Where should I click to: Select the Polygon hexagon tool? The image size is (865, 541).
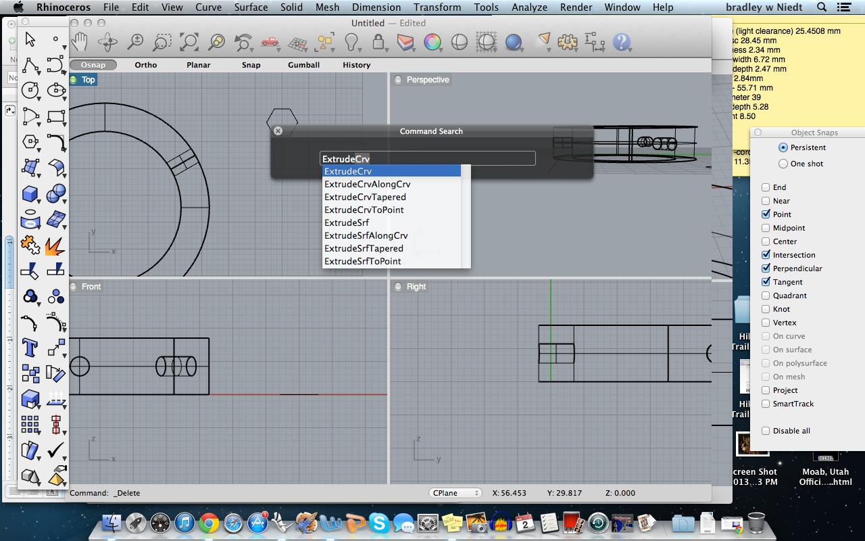coord(30,142)
